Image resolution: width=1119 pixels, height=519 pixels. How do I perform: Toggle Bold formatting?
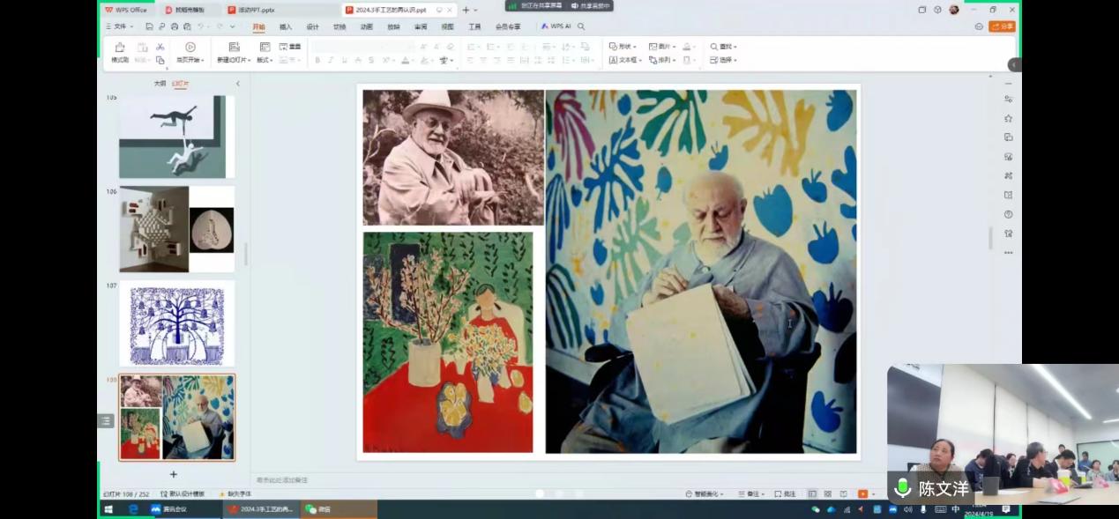(x=317, y=60)
